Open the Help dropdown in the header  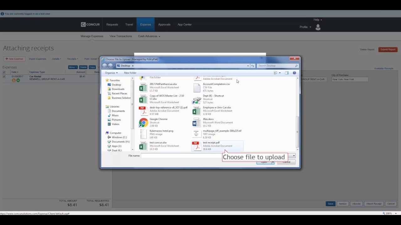click(318, 20)
